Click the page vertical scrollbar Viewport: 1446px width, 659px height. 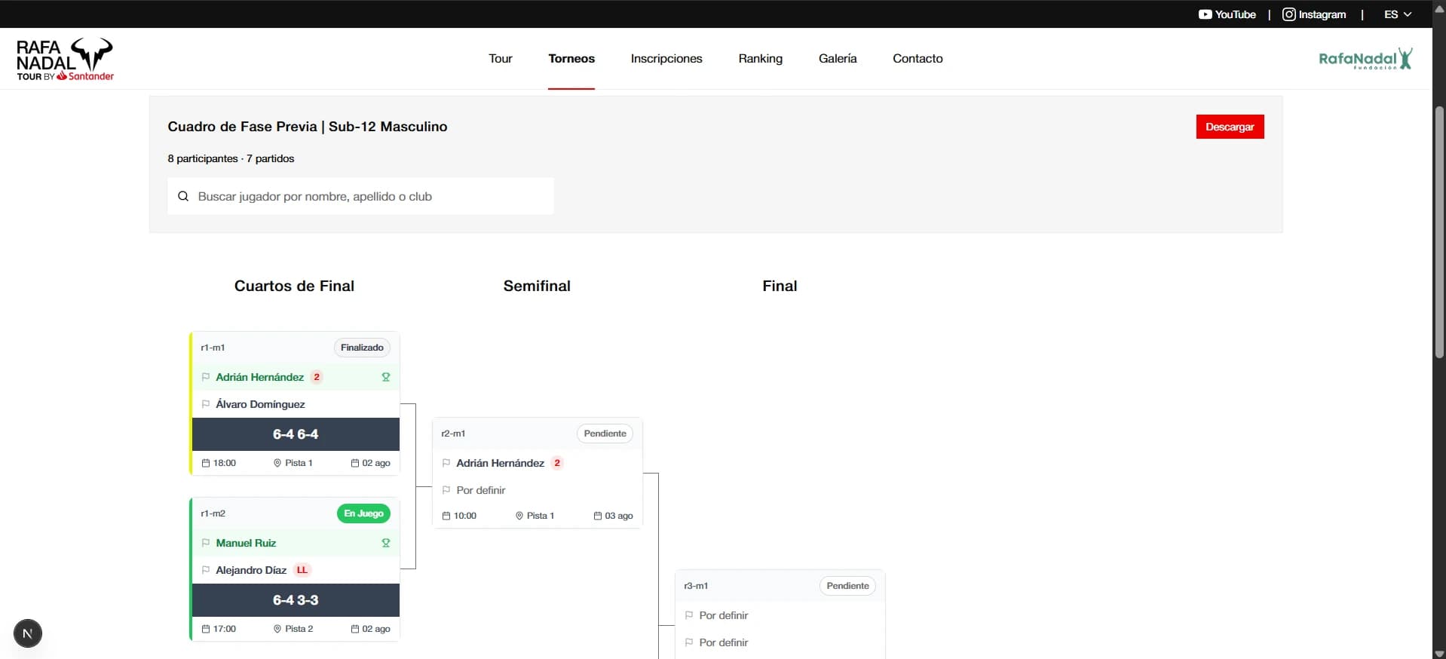1439,234
